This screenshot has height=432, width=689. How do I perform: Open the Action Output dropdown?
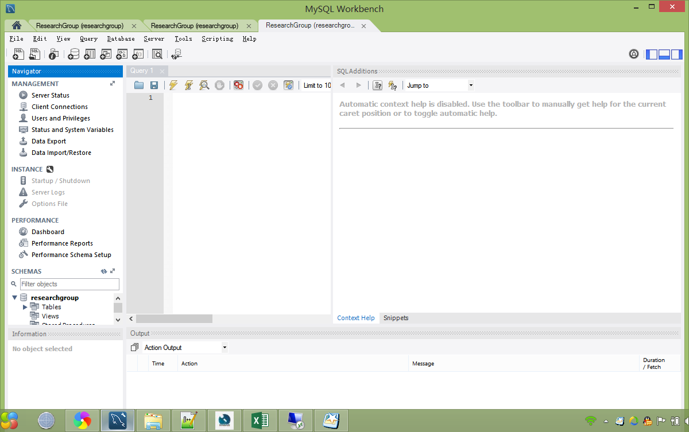[185, 348]
